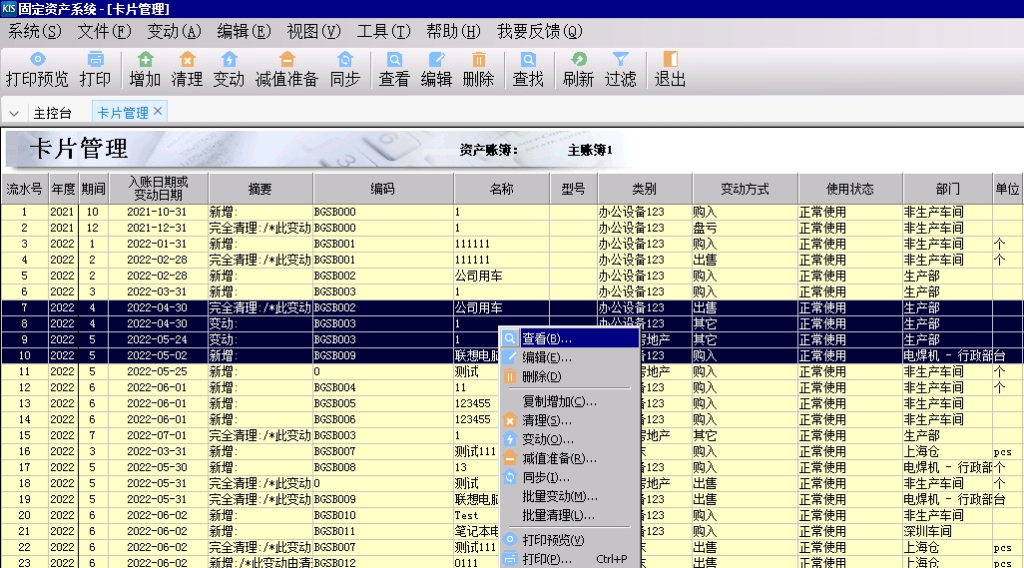This screenshot has width=1024, height=568.
Task: Click the 类别 column header
Action: coord(645,189)
